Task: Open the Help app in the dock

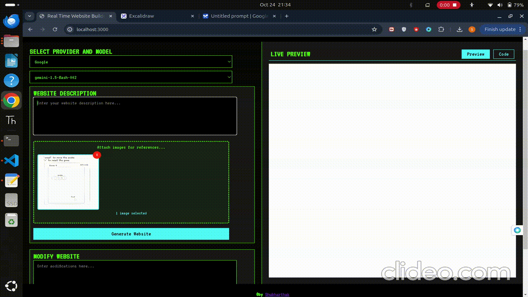Action: (11, 80)
